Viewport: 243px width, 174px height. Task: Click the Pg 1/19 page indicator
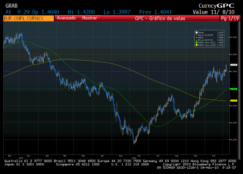point(230,18)
